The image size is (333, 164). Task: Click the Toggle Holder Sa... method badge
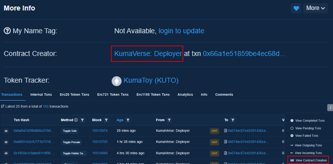(74, 154)
